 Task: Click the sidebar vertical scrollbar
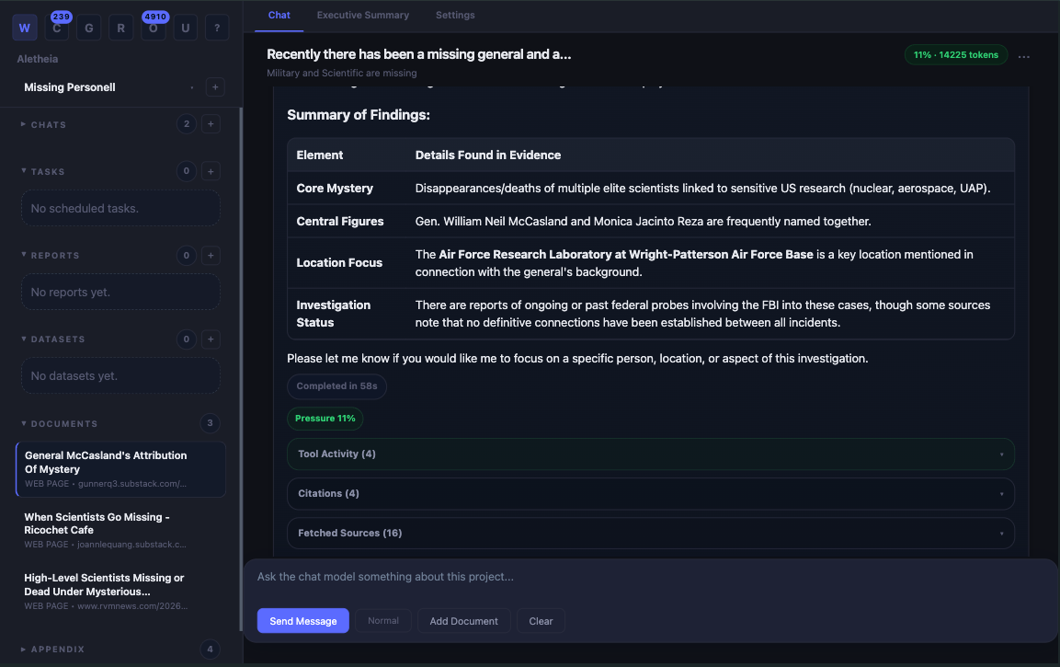241,369
